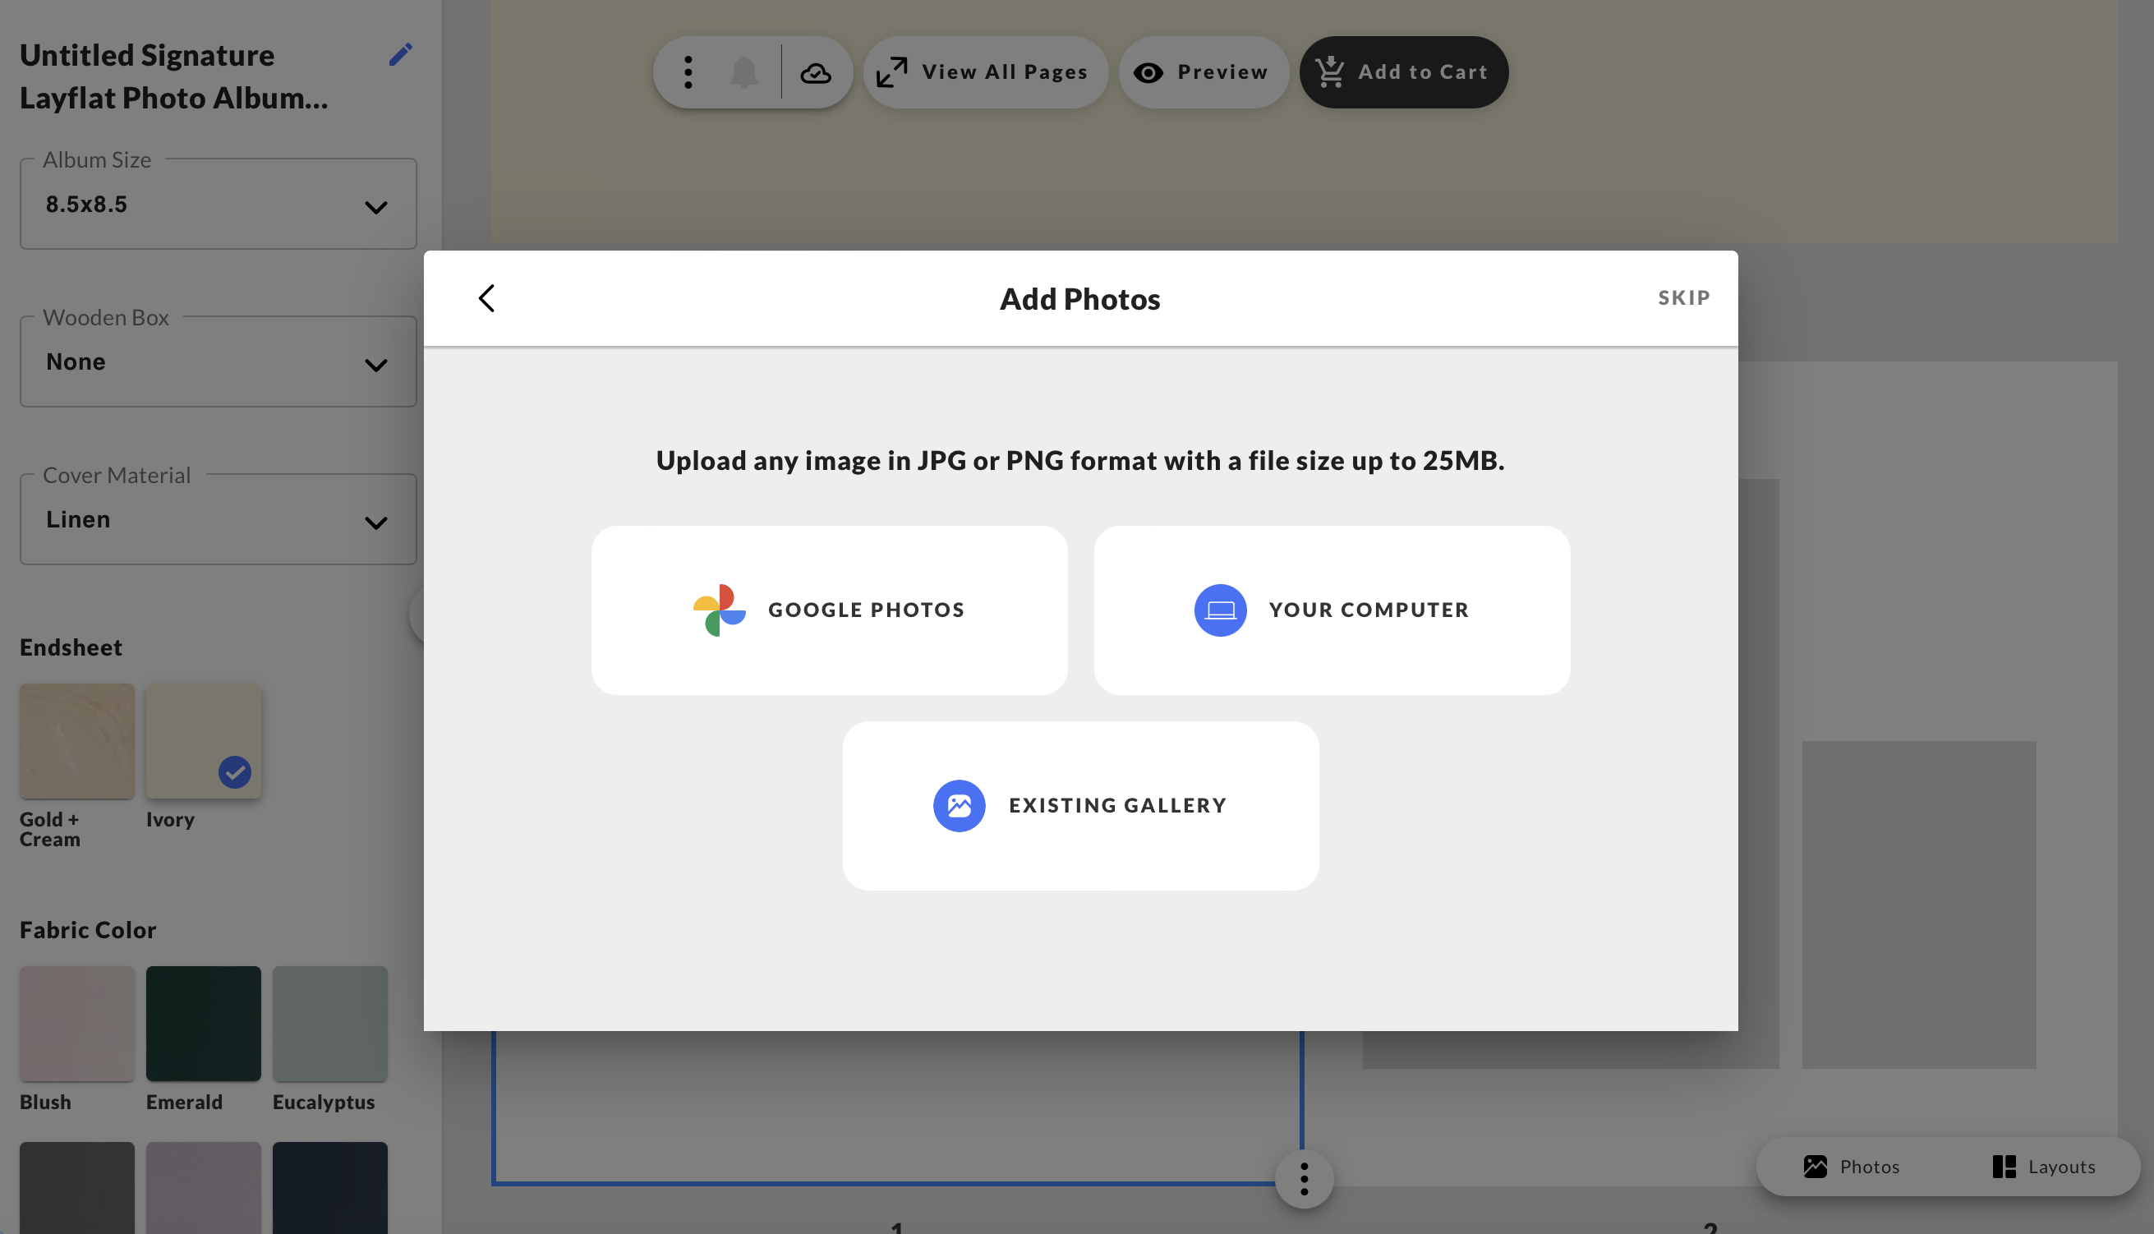Image resolution: width=2154 pixels, height=1234 pixels.
Task: Click Add to Cart button
Action: 1403,73
